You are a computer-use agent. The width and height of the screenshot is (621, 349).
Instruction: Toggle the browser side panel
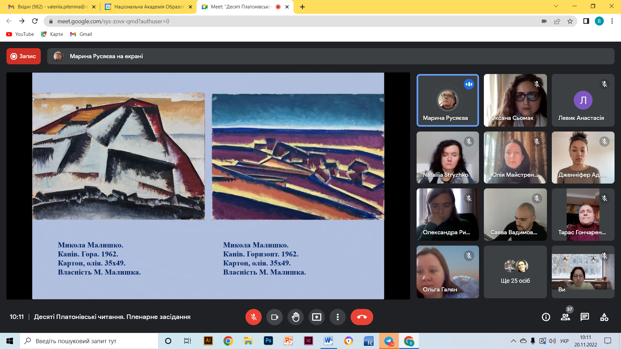pos(586,21)
